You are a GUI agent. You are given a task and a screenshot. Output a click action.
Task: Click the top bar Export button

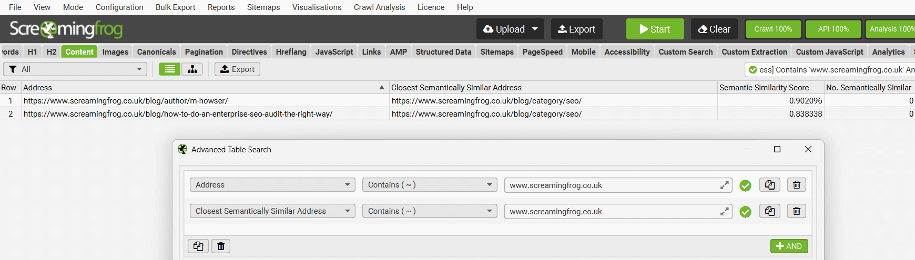pyautogui.click(x=577, y=29)
